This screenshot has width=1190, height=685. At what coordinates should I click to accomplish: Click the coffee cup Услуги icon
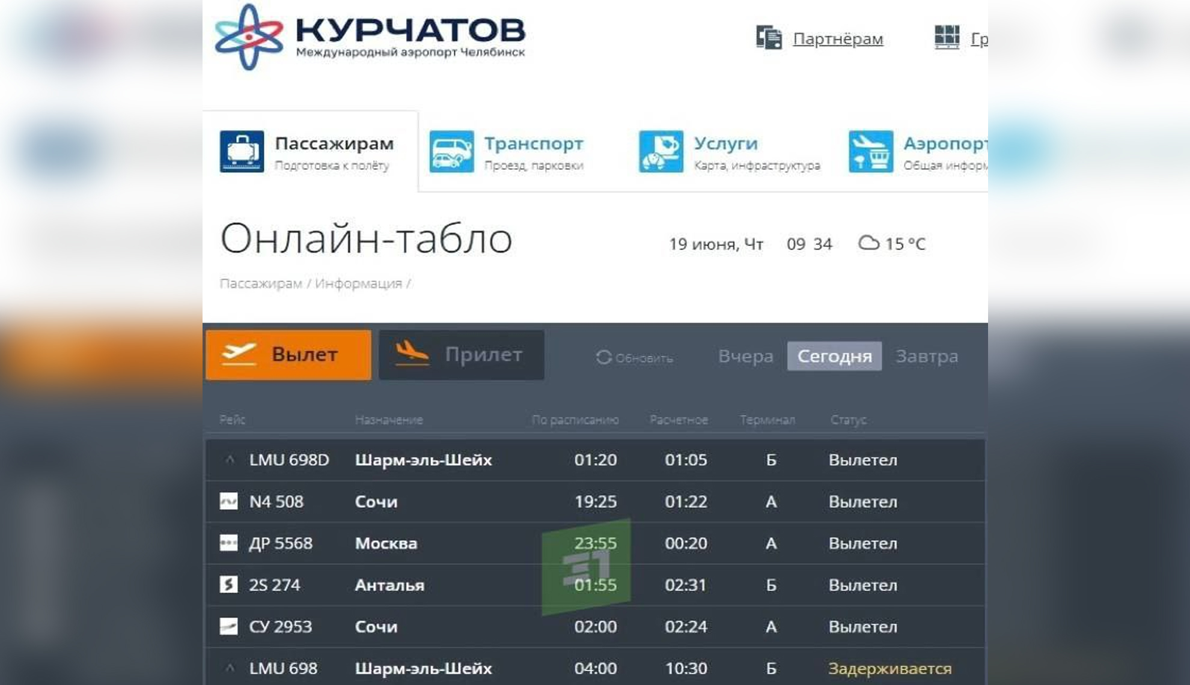pos(661,151)
